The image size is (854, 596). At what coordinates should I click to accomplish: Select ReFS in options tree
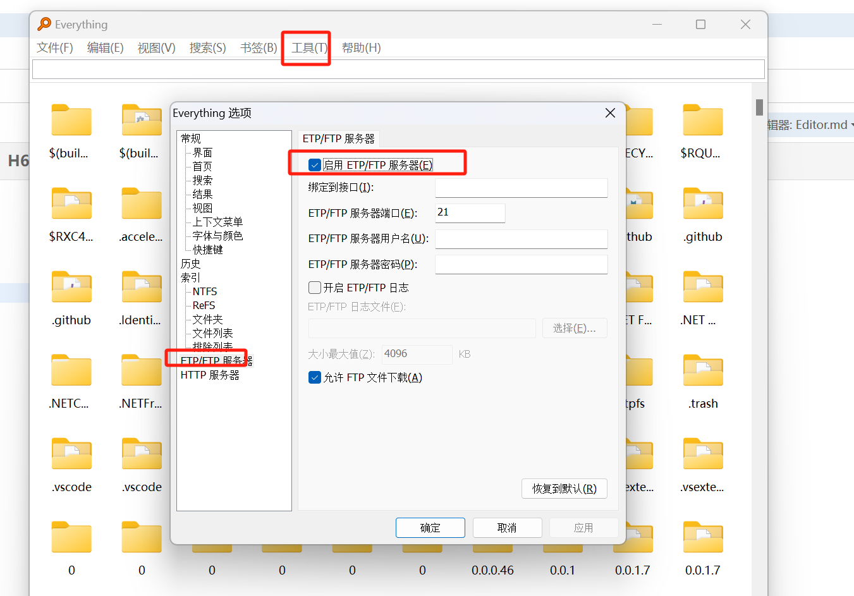click(204, 305)
